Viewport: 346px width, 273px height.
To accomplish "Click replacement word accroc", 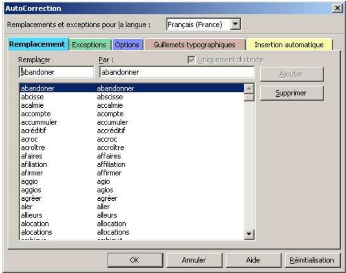I will [x=107, y=139].
